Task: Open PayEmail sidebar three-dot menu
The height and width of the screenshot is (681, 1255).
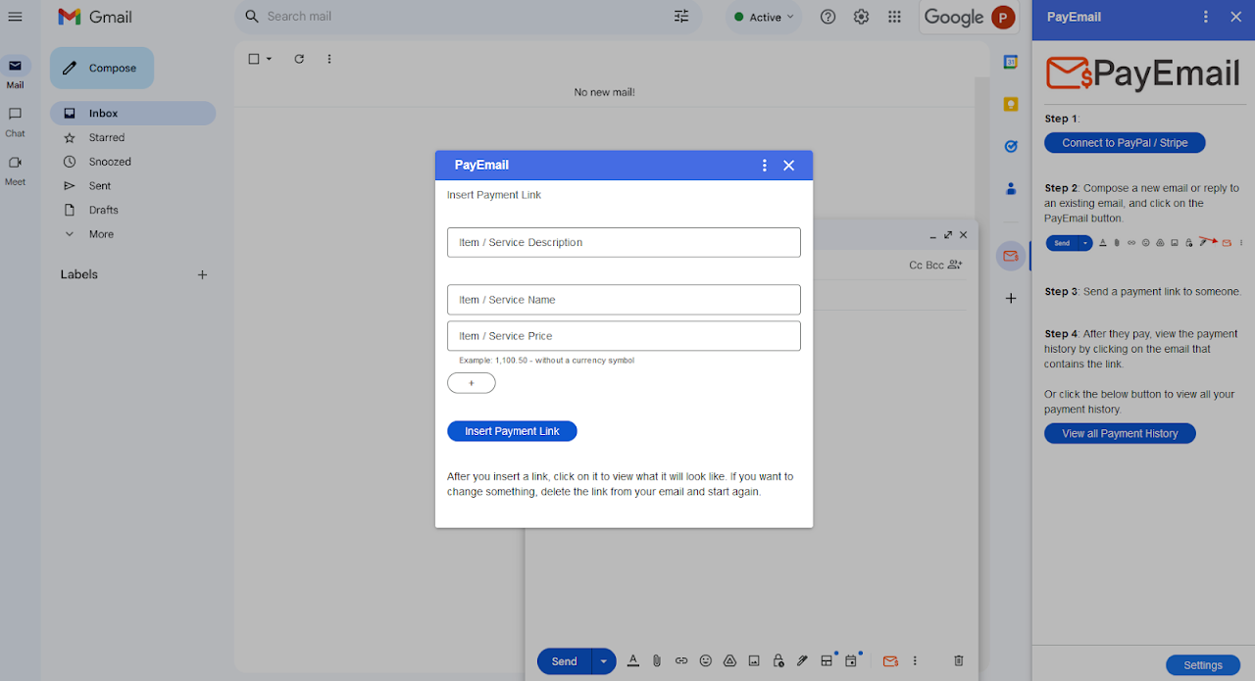Action: [x=1206, y=17]
